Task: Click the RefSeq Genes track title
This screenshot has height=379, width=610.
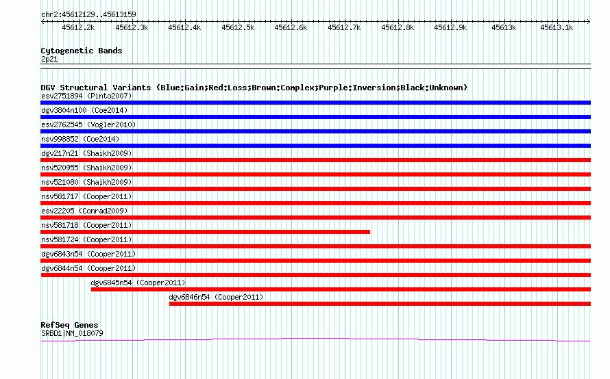Action: pyautogui.click(x=69, y=325)
